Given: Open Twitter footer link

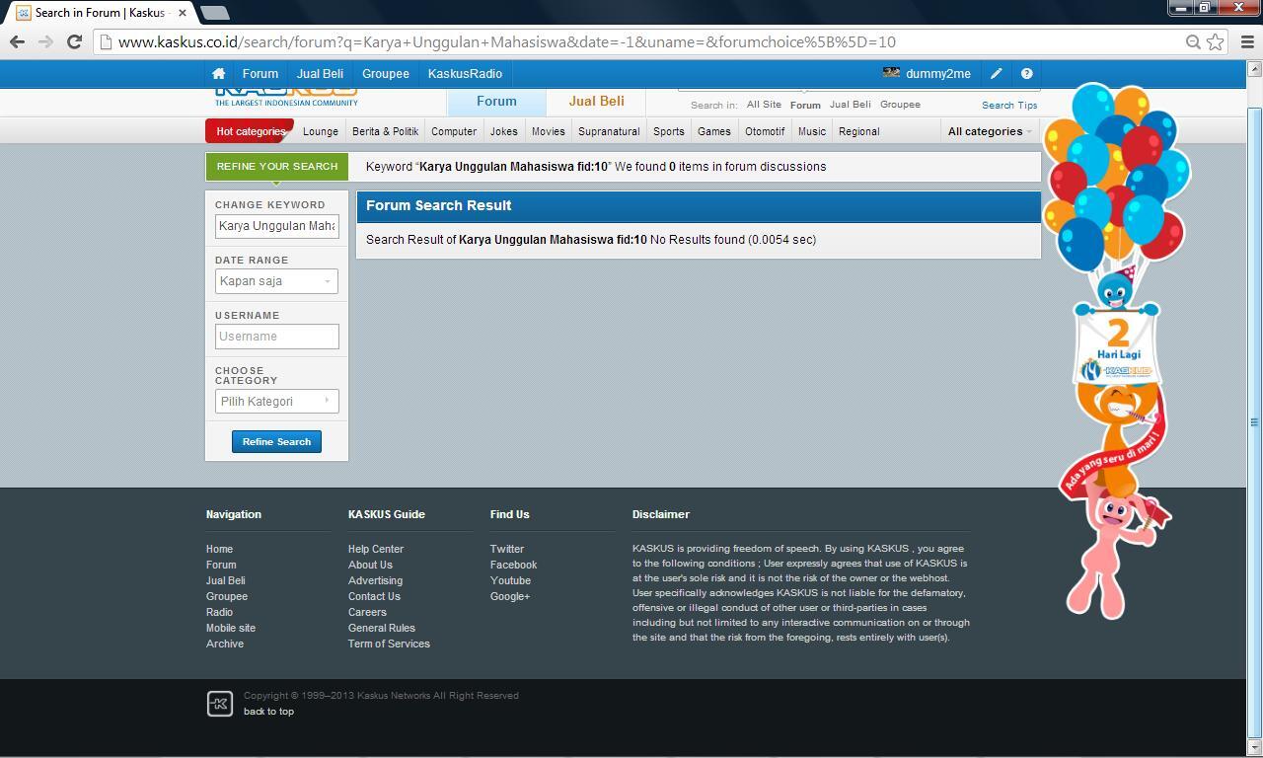Looking at the screenshot, I should coord(507,549).
